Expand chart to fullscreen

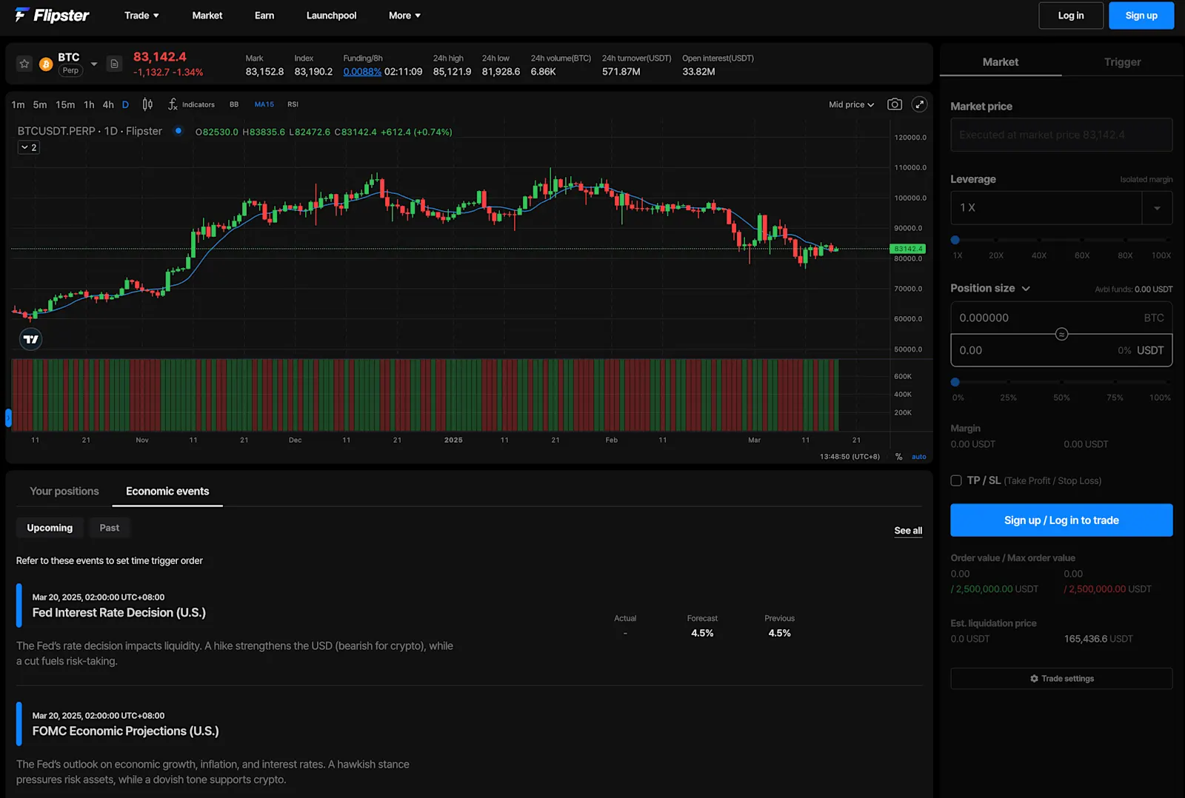pos(920,104)
